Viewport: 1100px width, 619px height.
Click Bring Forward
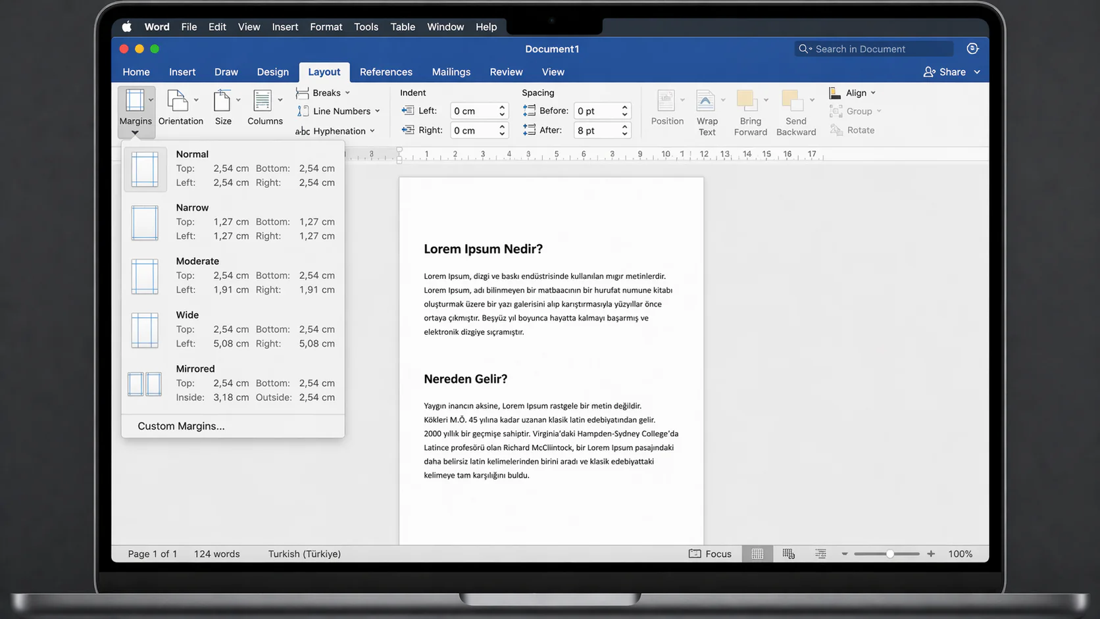750,109
